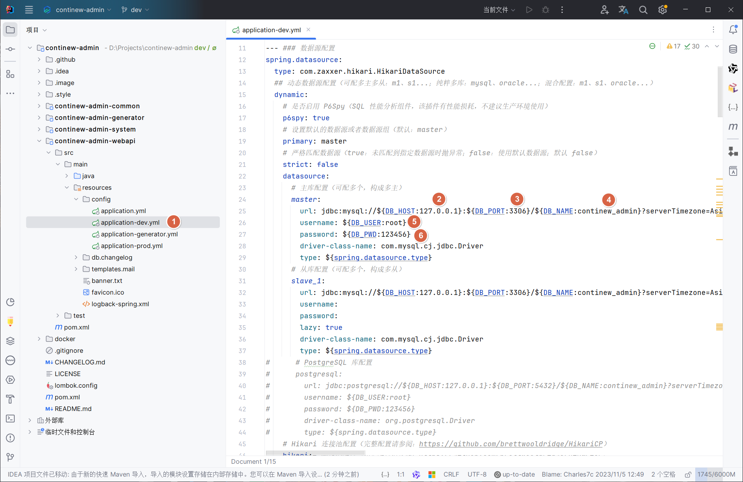Viewport: 743px width, 482px height.
Task: Click the CRLF line separator widget
Action: [x=451, y=475]
